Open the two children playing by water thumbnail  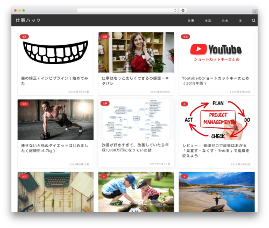point(136,192)
